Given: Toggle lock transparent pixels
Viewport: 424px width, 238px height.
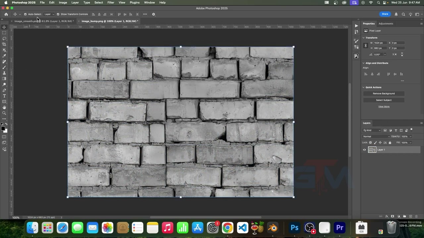Looking at the screenshot, I should pyautogui.click(x=370, y=143).
